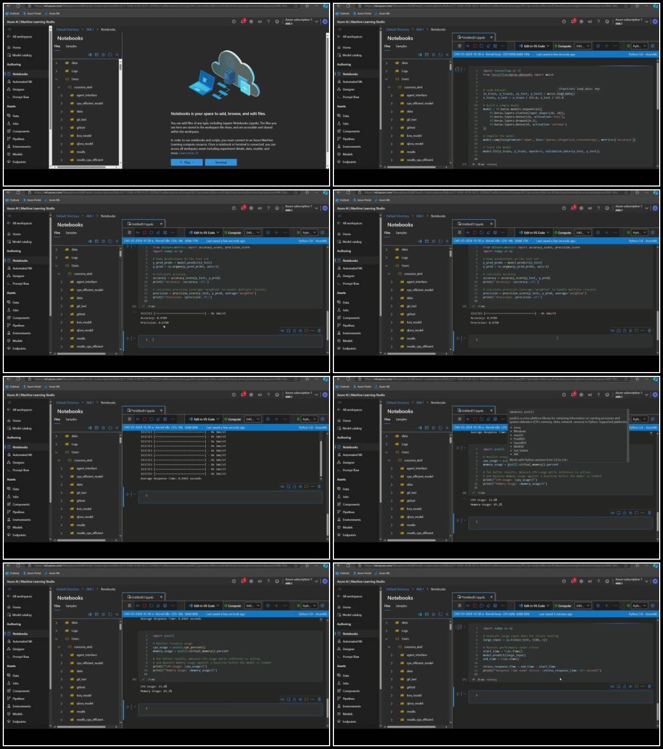The image size is (663, 749).
Task: Open the notifications bell in the welcome-page frame header
Action: [243, 21]
